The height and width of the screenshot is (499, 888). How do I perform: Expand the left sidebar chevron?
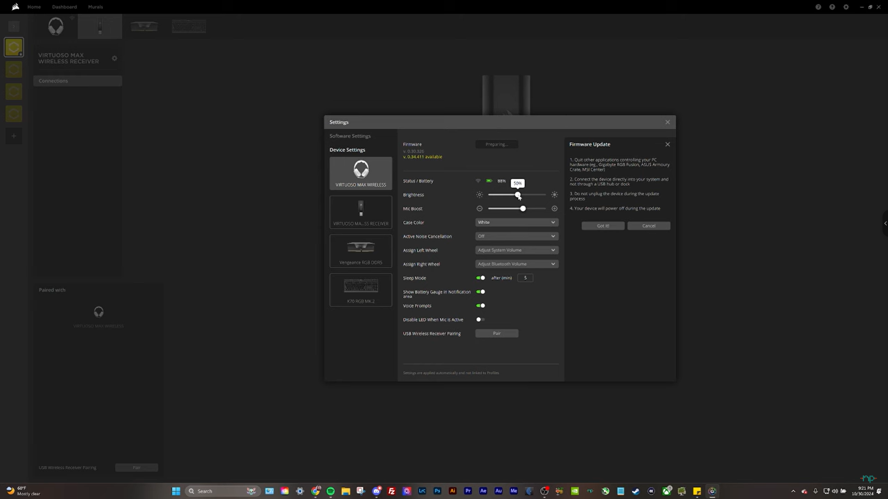[14, 26]
